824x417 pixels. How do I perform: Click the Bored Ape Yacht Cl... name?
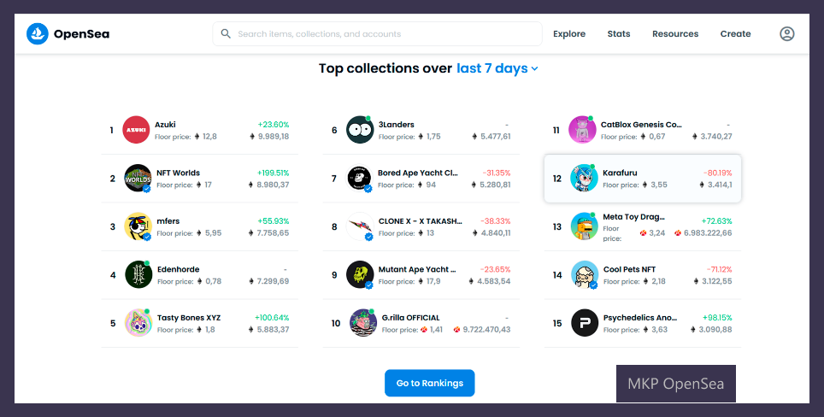click(418, 173)
